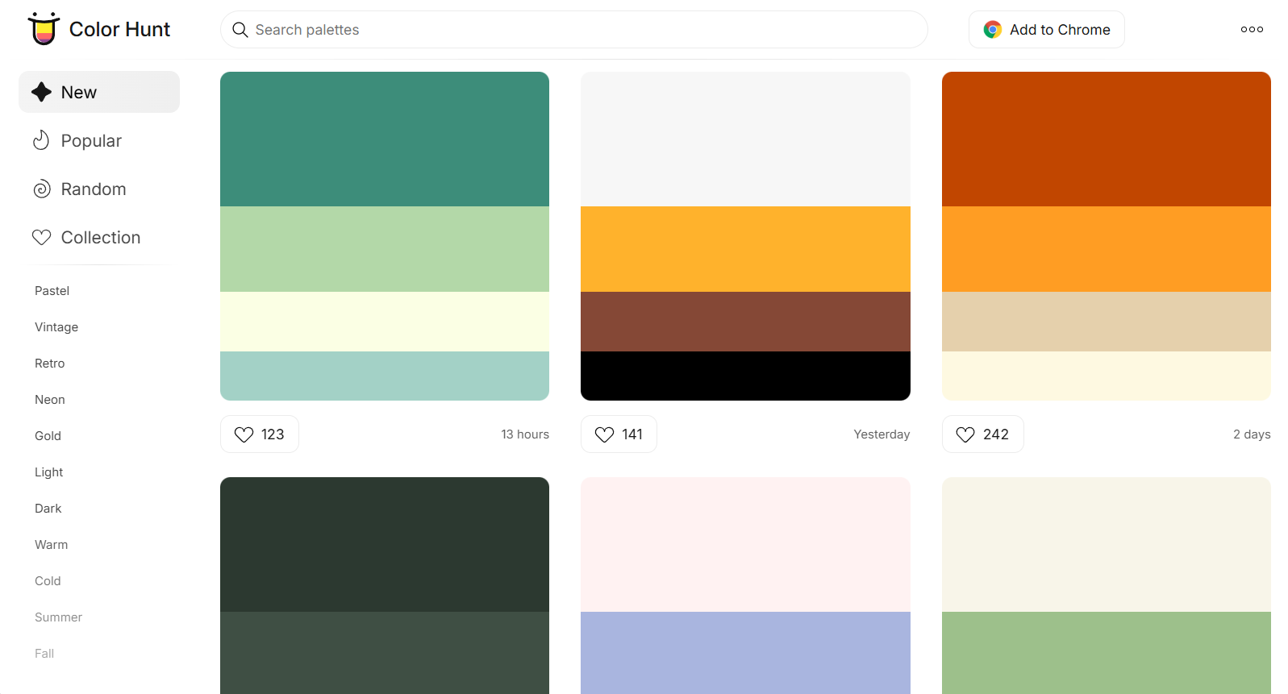Filter by Gold tag

click(x=48, y=436)
